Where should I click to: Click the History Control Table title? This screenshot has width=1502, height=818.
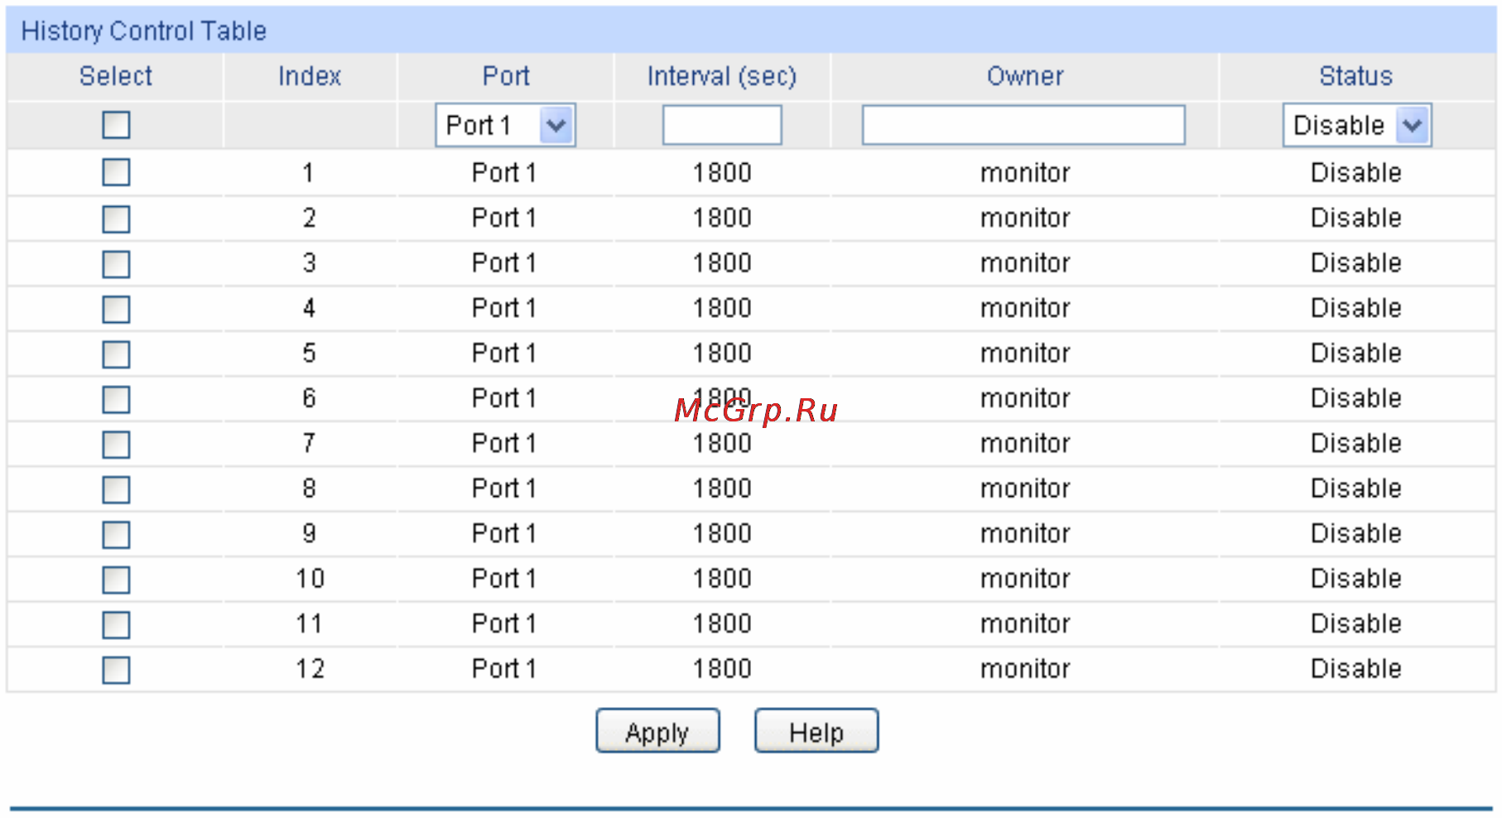[x=144, y=31]
